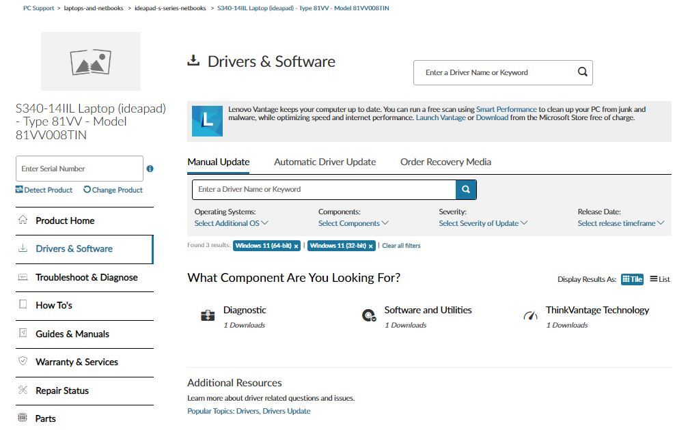Click the Download link in the Vantage banner

click(492, 117)
